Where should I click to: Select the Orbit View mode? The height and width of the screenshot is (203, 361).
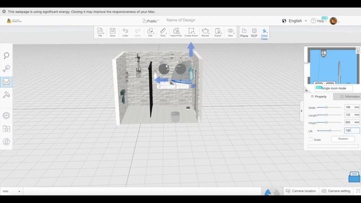coord(264,34)
